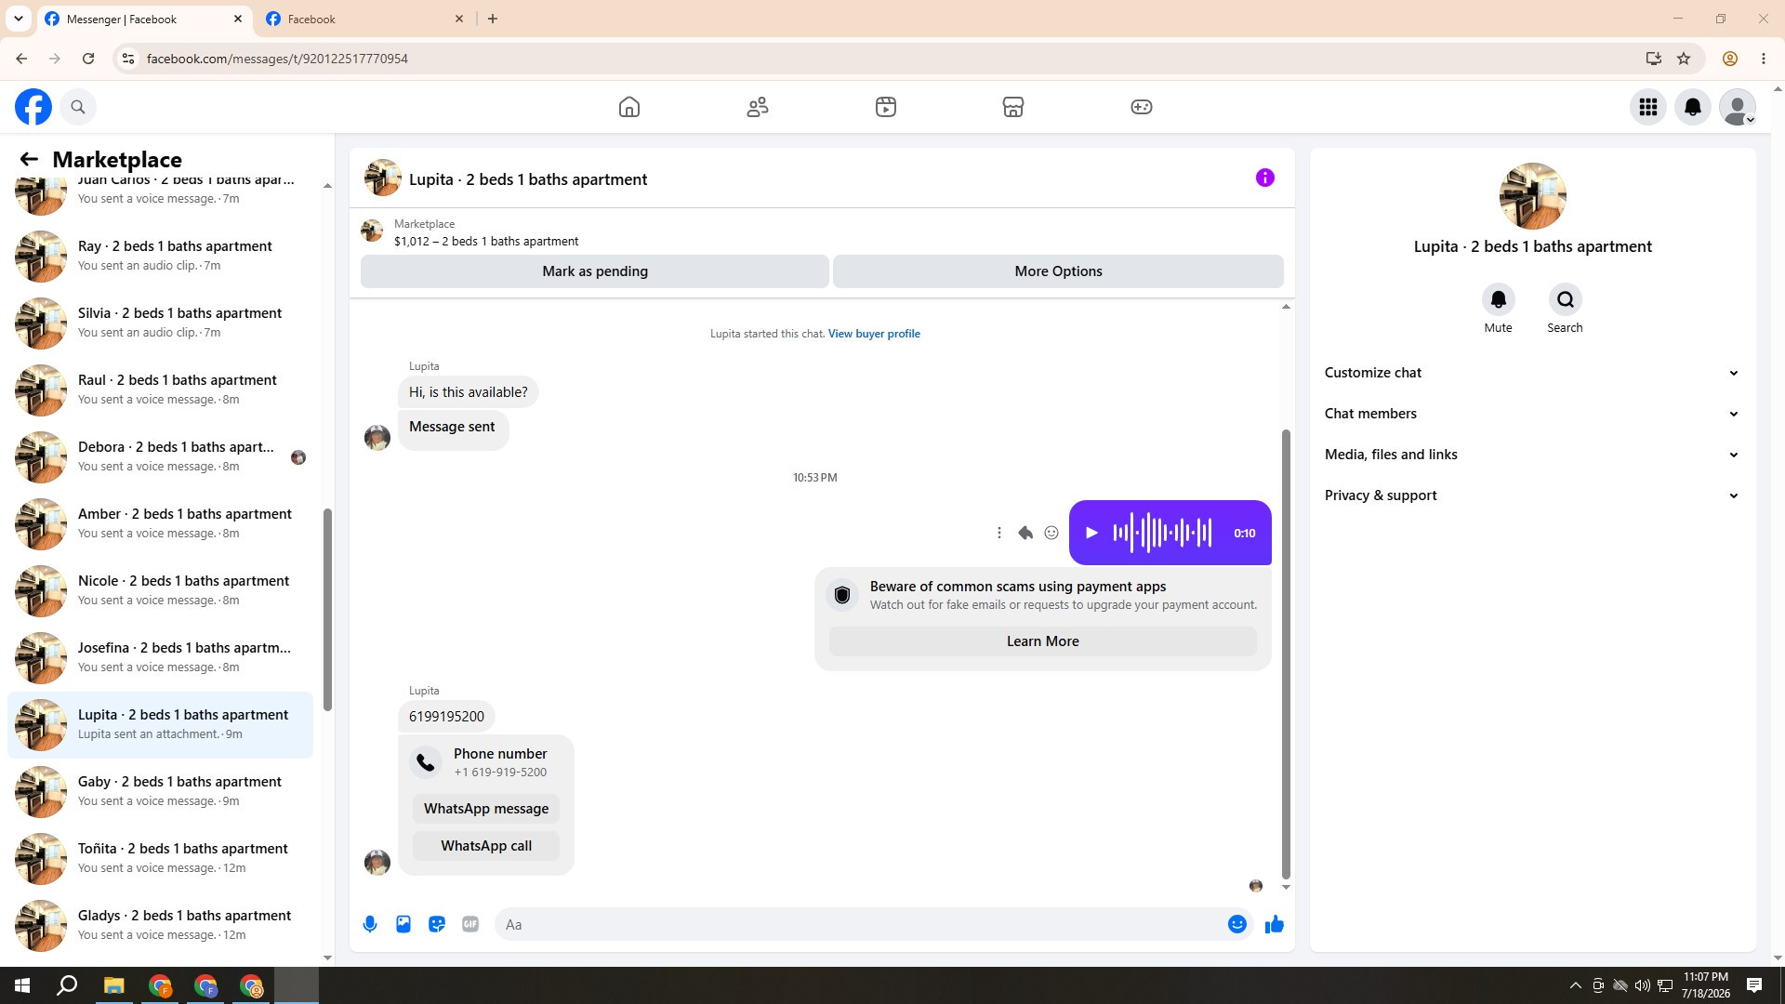Mute the conversation bell icon

[x=1499, y=299]
